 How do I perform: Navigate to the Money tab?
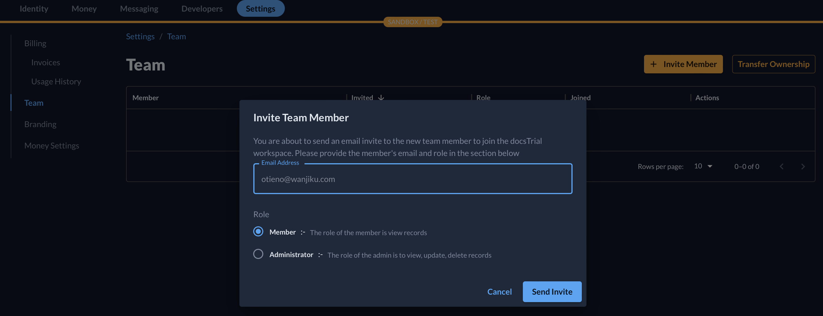pyautogui.click(x=84, y=8)
